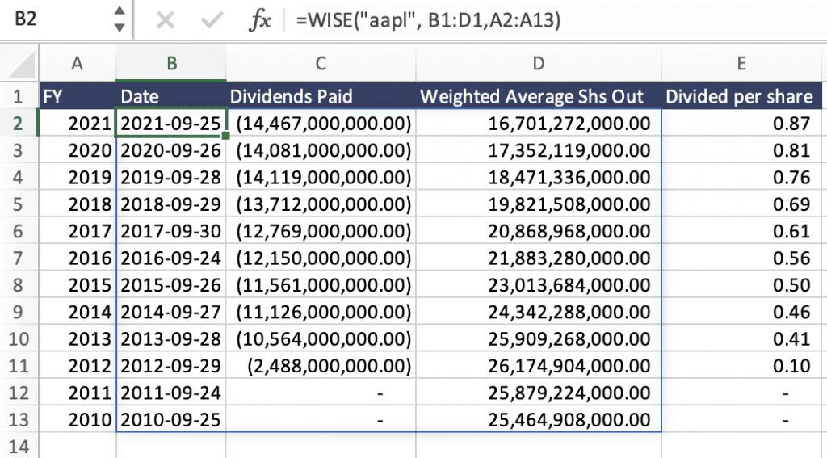The width and height of the screenshot is (827, 458).
Task: Click the FY 2010 cell
Action: (x=78, y=420)
